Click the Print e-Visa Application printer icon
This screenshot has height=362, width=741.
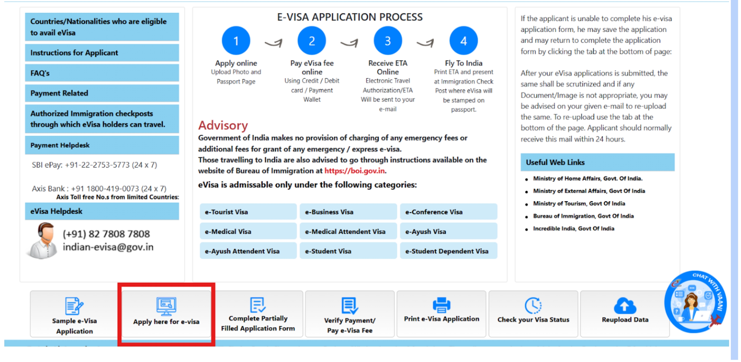tap(441, 305)
